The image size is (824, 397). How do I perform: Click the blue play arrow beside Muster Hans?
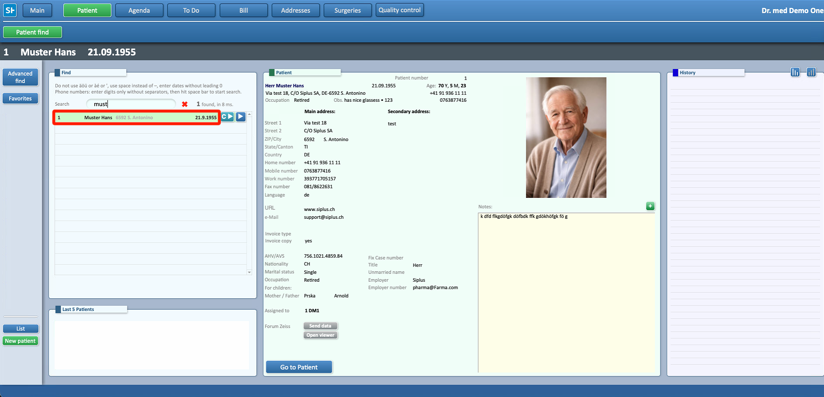(x=241, y=117)
